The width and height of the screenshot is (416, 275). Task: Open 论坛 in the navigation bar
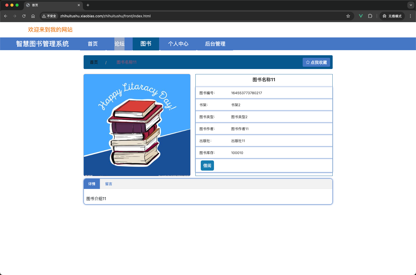(119, 44)
